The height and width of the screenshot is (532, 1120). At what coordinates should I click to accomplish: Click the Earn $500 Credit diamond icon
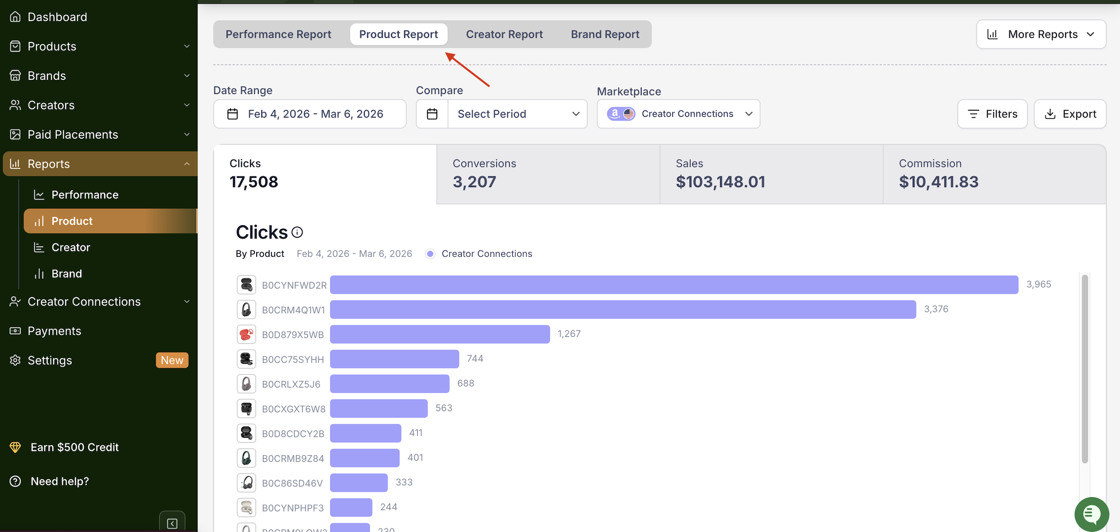tap(15, 447)
